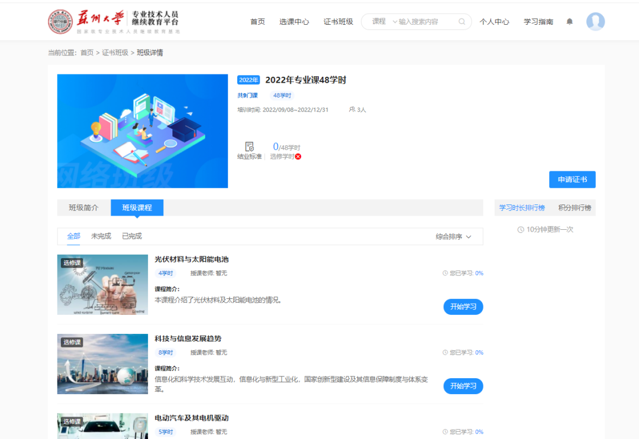Expand the chevron beside 综合排序

click(470, 236)
